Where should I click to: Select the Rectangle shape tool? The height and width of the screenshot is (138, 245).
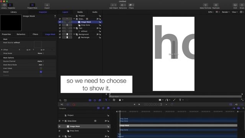[160, 100]
